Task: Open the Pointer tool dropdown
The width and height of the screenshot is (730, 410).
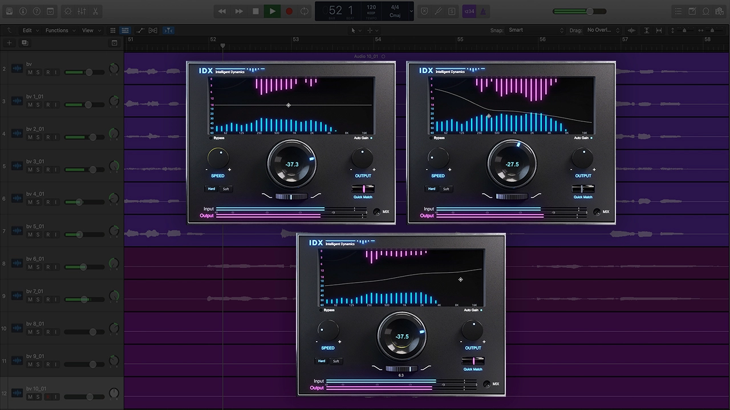Action: click(x=356, y=30)
